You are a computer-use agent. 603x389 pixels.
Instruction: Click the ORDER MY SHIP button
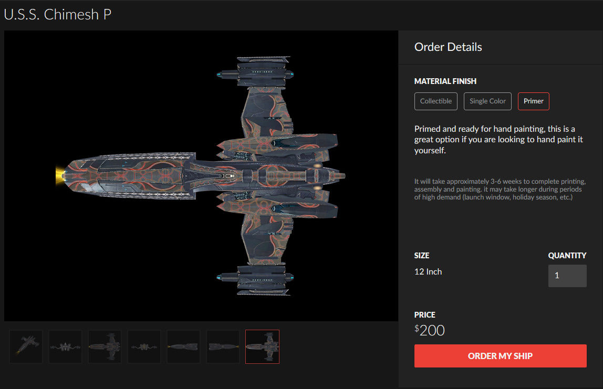[501, 356]
